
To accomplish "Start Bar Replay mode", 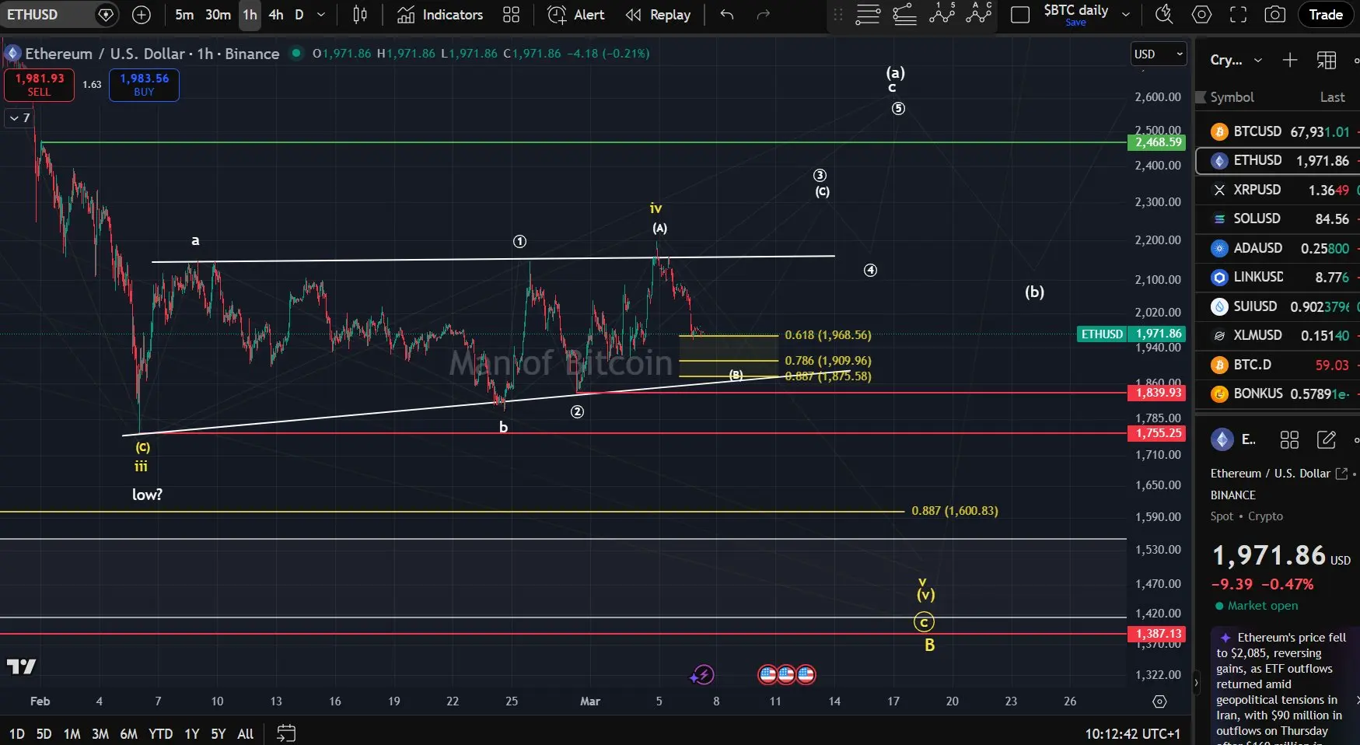I will click(x=659, y=15).
